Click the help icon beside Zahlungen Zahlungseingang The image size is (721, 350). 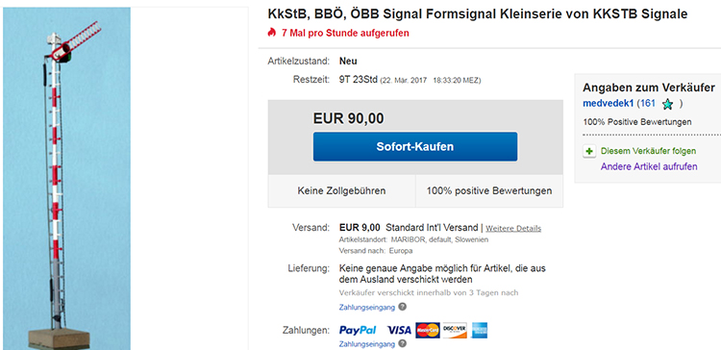pos(403,343)
